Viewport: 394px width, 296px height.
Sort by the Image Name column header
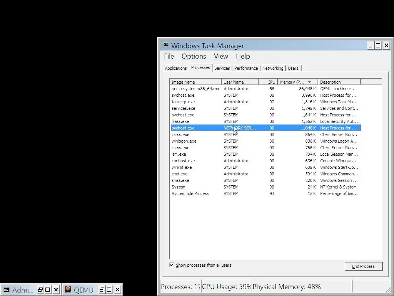click(195, 82)
